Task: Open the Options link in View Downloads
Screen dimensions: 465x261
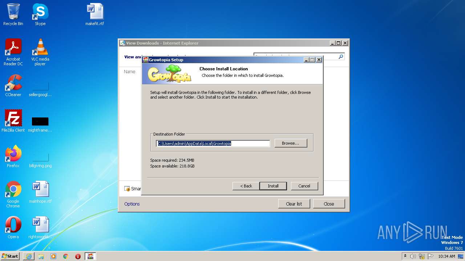Action: coord(132,204)
